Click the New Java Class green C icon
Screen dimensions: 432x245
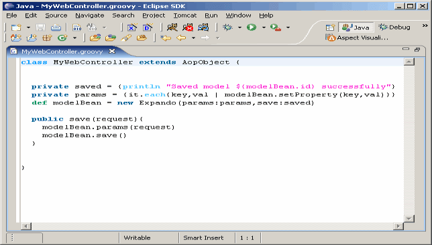pos(62,37)
